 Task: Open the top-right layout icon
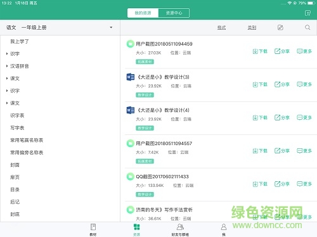(x=307, y=13)
